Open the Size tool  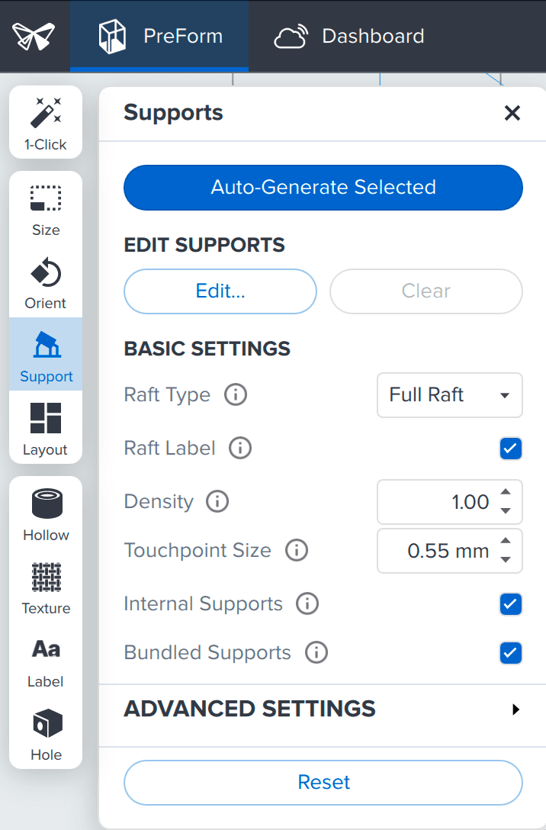[x=45, y=208]
